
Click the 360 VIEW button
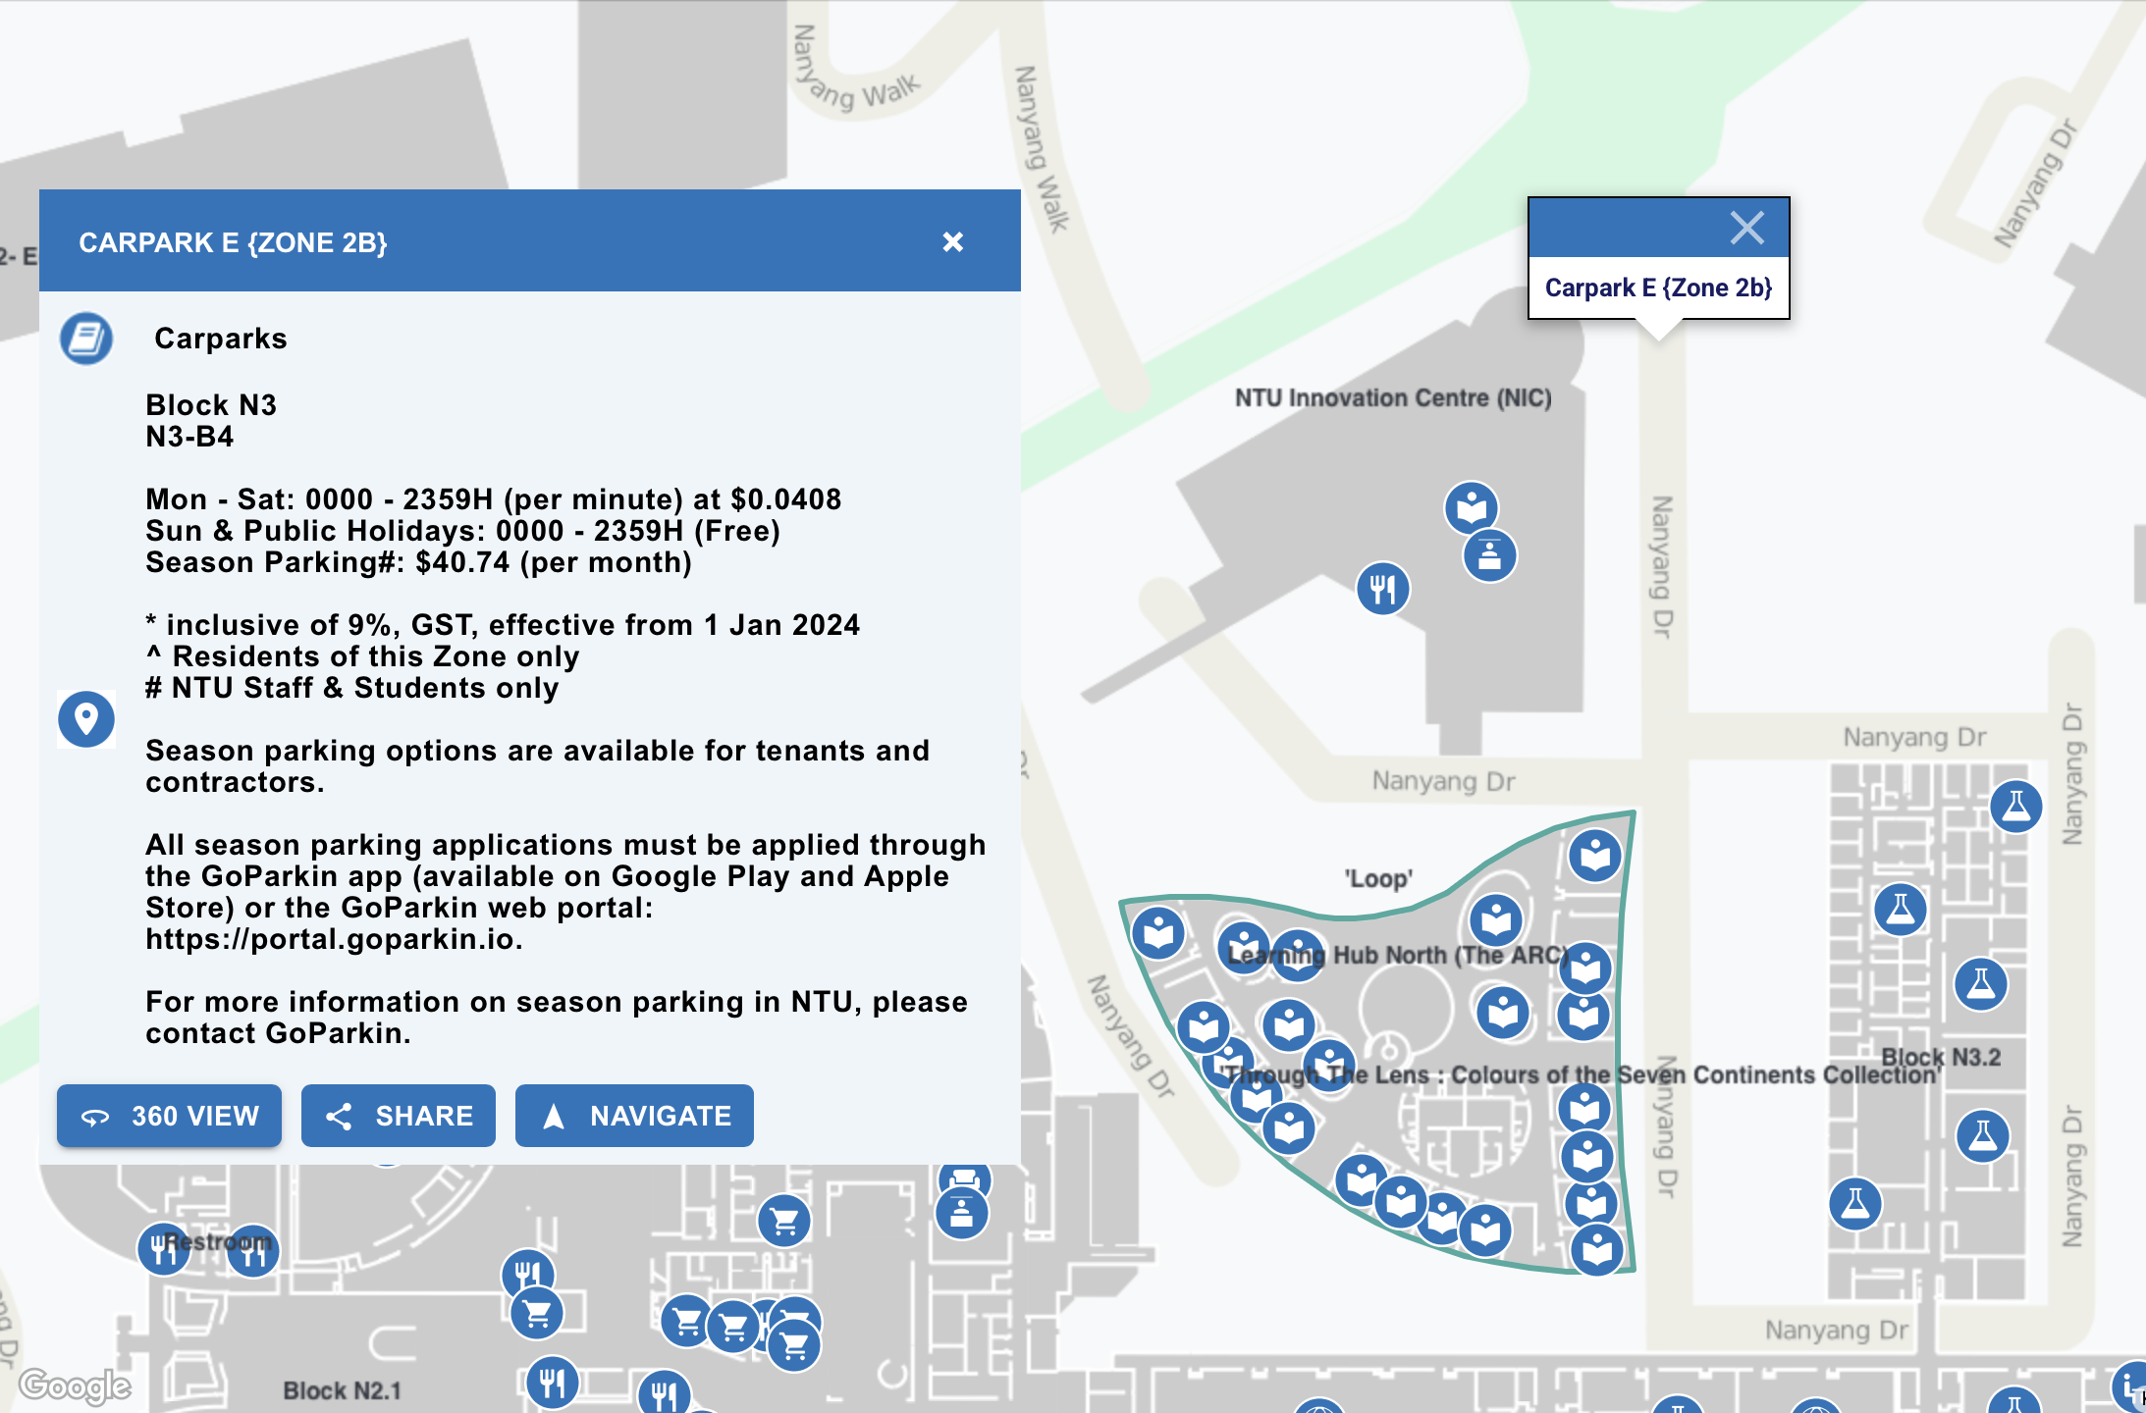[169, 1116]
